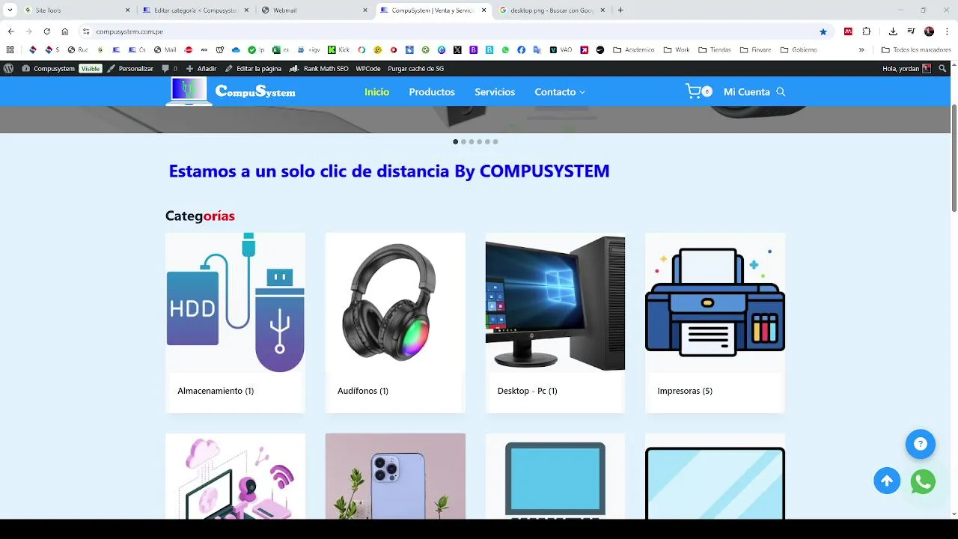Open the Tiendas bookmarks folder

coord(715,50)
